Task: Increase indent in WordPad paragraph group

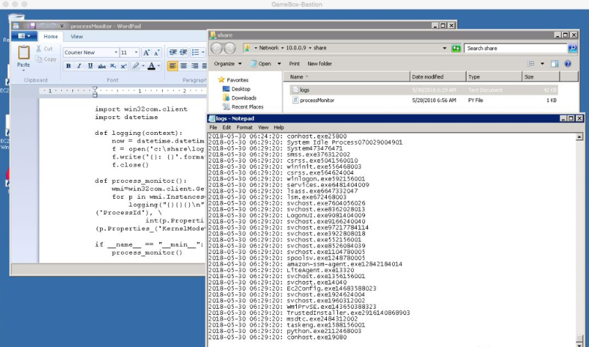Action: 184,52
